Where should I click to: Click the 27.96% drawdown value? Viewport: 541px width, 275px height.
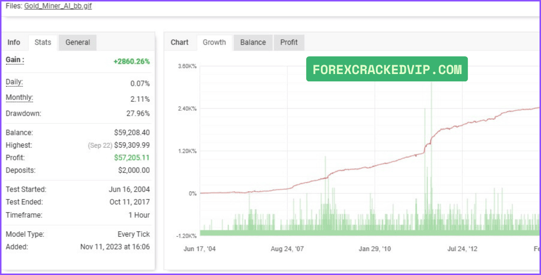pos(139,114)
